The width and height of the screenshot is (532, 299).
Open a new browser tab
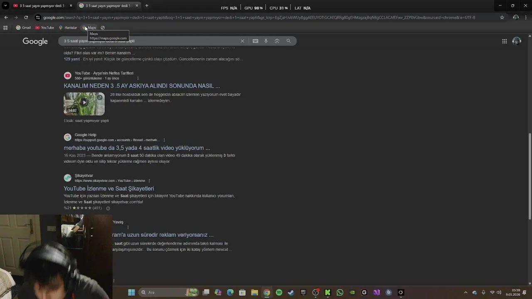147,5
